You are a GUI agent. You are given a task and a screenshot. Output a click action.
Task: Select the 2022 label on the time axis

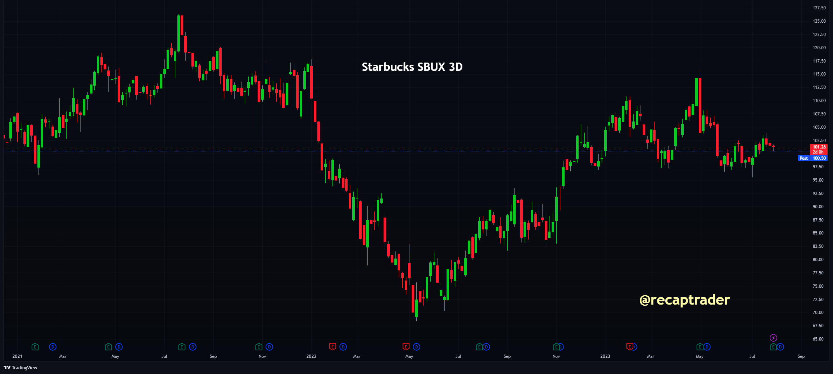coord(311,356)
